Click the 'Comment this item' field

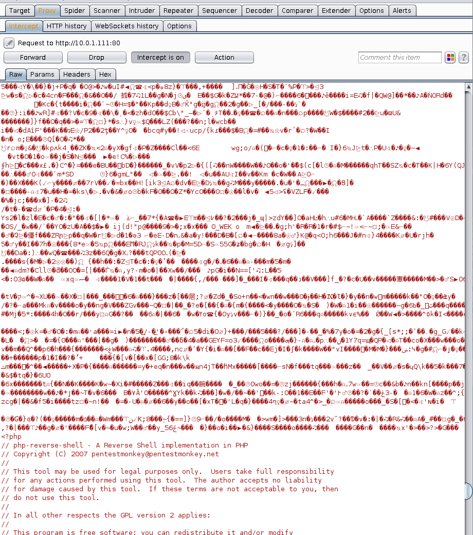tap(399, 57)
